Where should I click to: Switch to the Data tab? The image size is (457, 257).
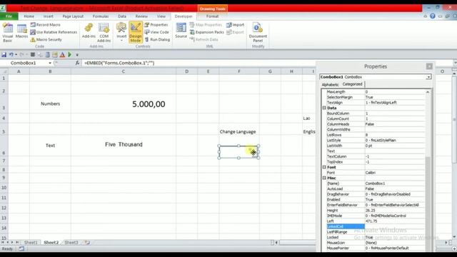122,16
